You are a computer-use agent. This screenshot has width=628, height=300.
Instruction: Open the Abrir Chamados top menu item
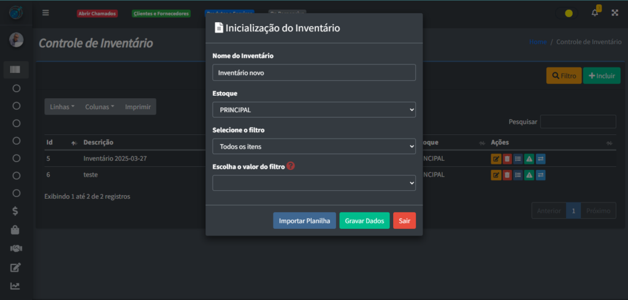[x=97, y=13]
